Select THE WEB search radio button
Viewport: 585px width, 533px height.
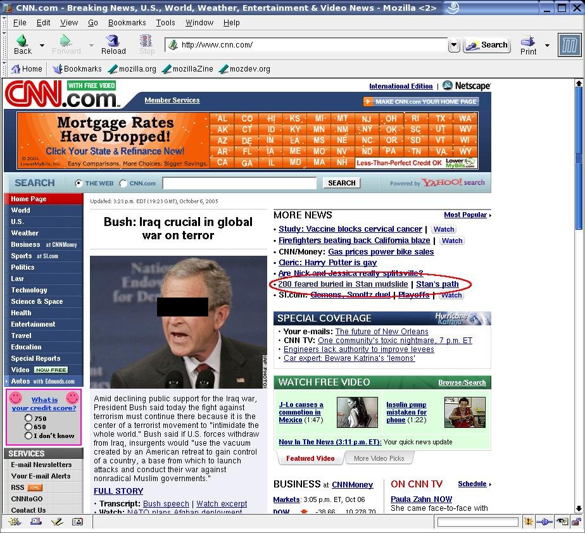click(x=79, y=183)
